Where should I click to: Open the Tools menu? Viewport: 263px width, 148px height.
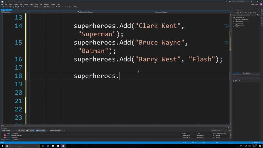(36, 4)
